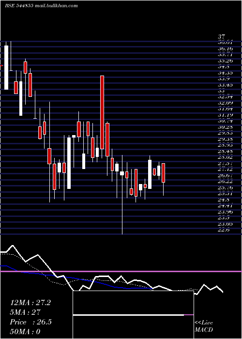Click the '50MA : 0' readout

(25, 331)
